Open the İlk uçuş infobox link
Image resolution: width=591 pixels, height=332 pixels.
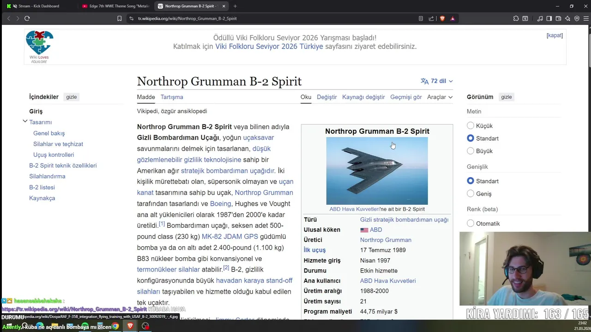pos(314,250)
